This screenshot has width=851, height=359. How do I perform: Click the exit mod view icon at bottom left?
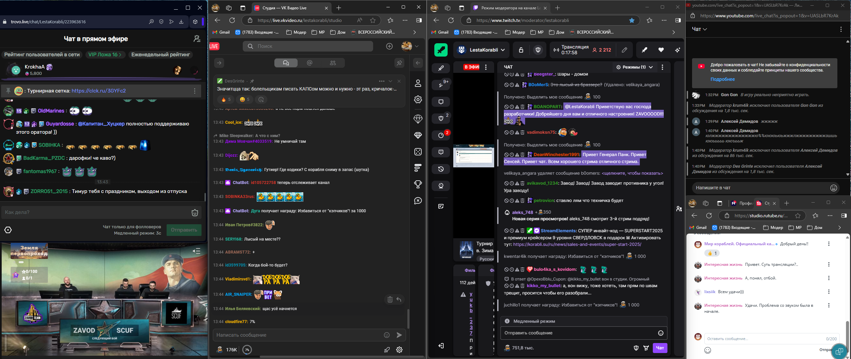tap(441, 346)
